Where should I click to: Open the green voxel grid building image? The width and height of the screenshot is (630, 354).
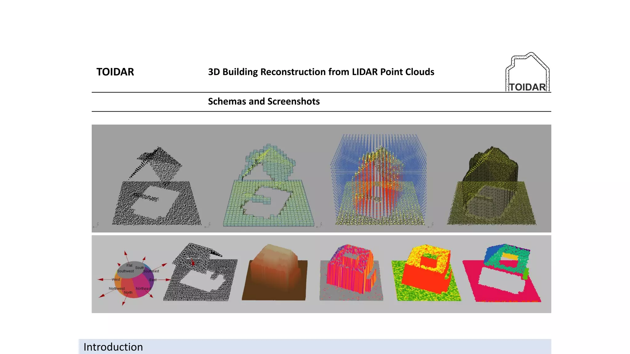pos(269,185)
